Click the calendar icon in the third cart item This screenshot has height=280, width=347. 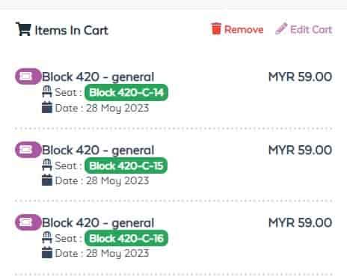[47, 252]
